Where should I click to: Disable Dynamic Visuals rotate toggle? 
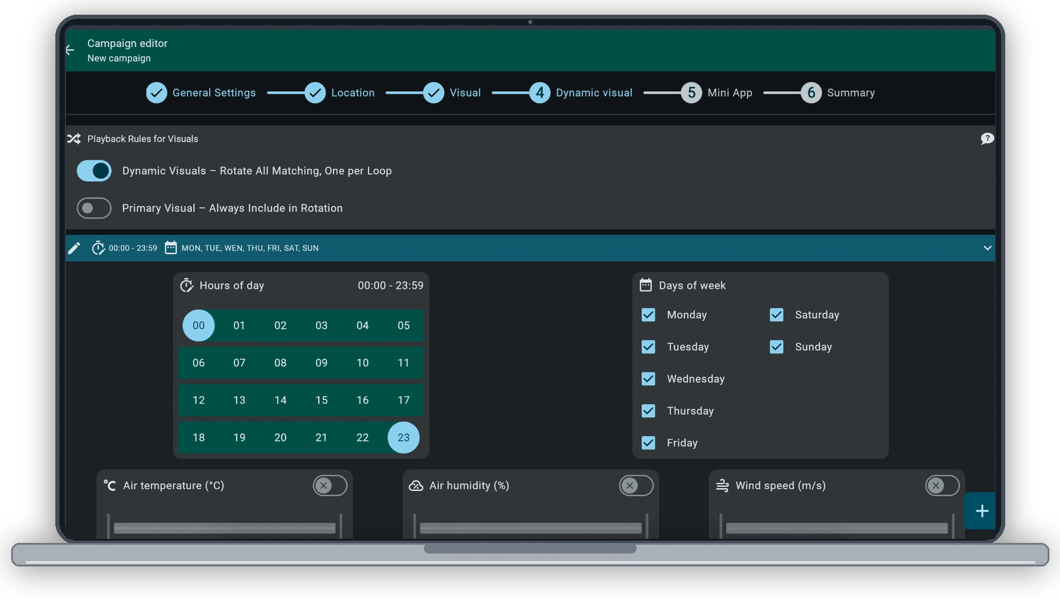click(x=94, y=171)
